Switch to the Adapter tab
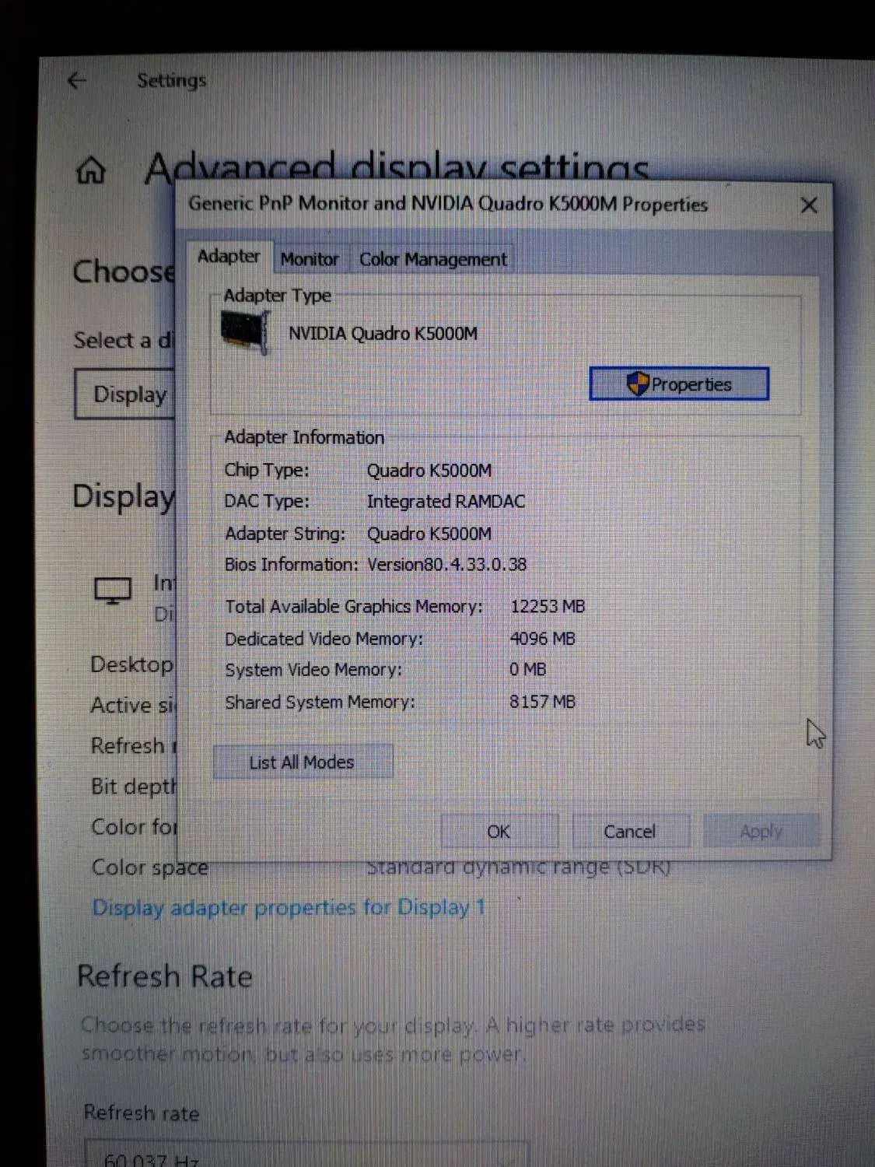 pos(229,257)
